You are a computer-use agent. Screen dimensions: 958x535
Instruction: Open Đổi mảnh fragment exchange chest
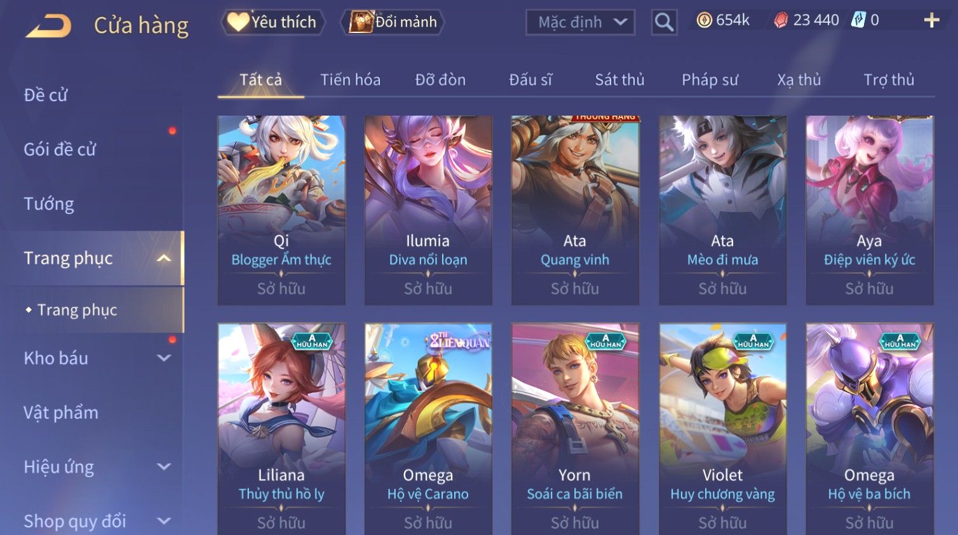(x=392, y=22)
